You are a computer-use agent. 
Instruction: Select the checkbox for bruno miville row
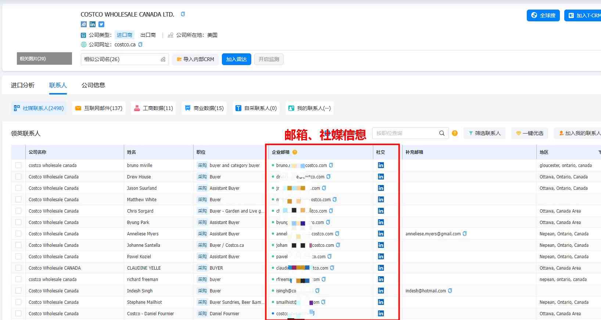pyautogui.click(x=18, y=165)
